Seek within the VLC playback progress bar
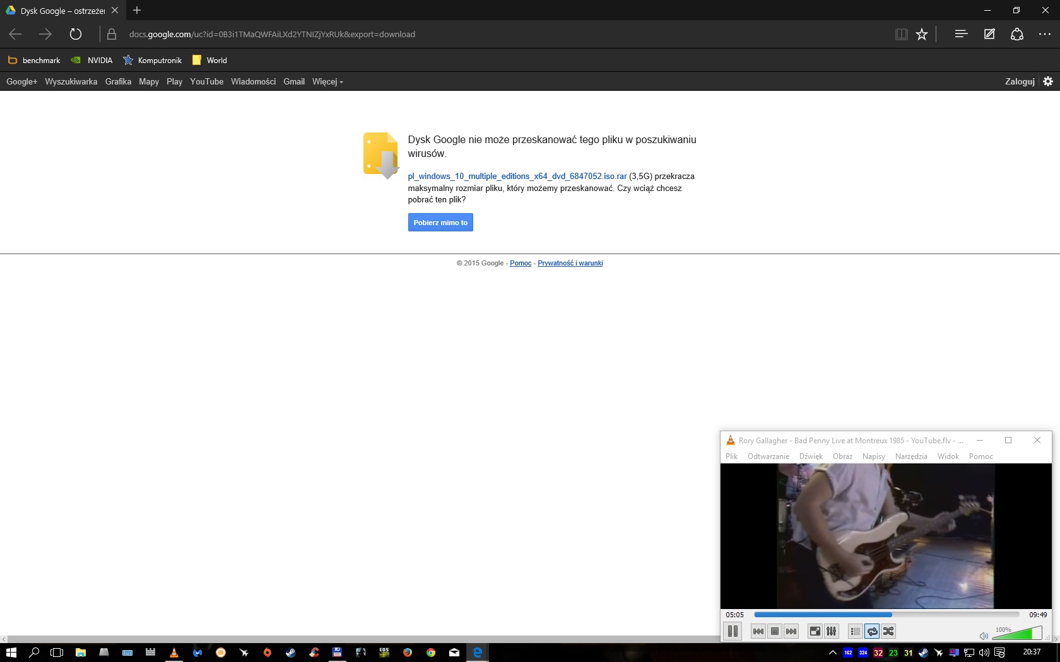Viewport: 1060px width, 662px height. click(886, 614)
